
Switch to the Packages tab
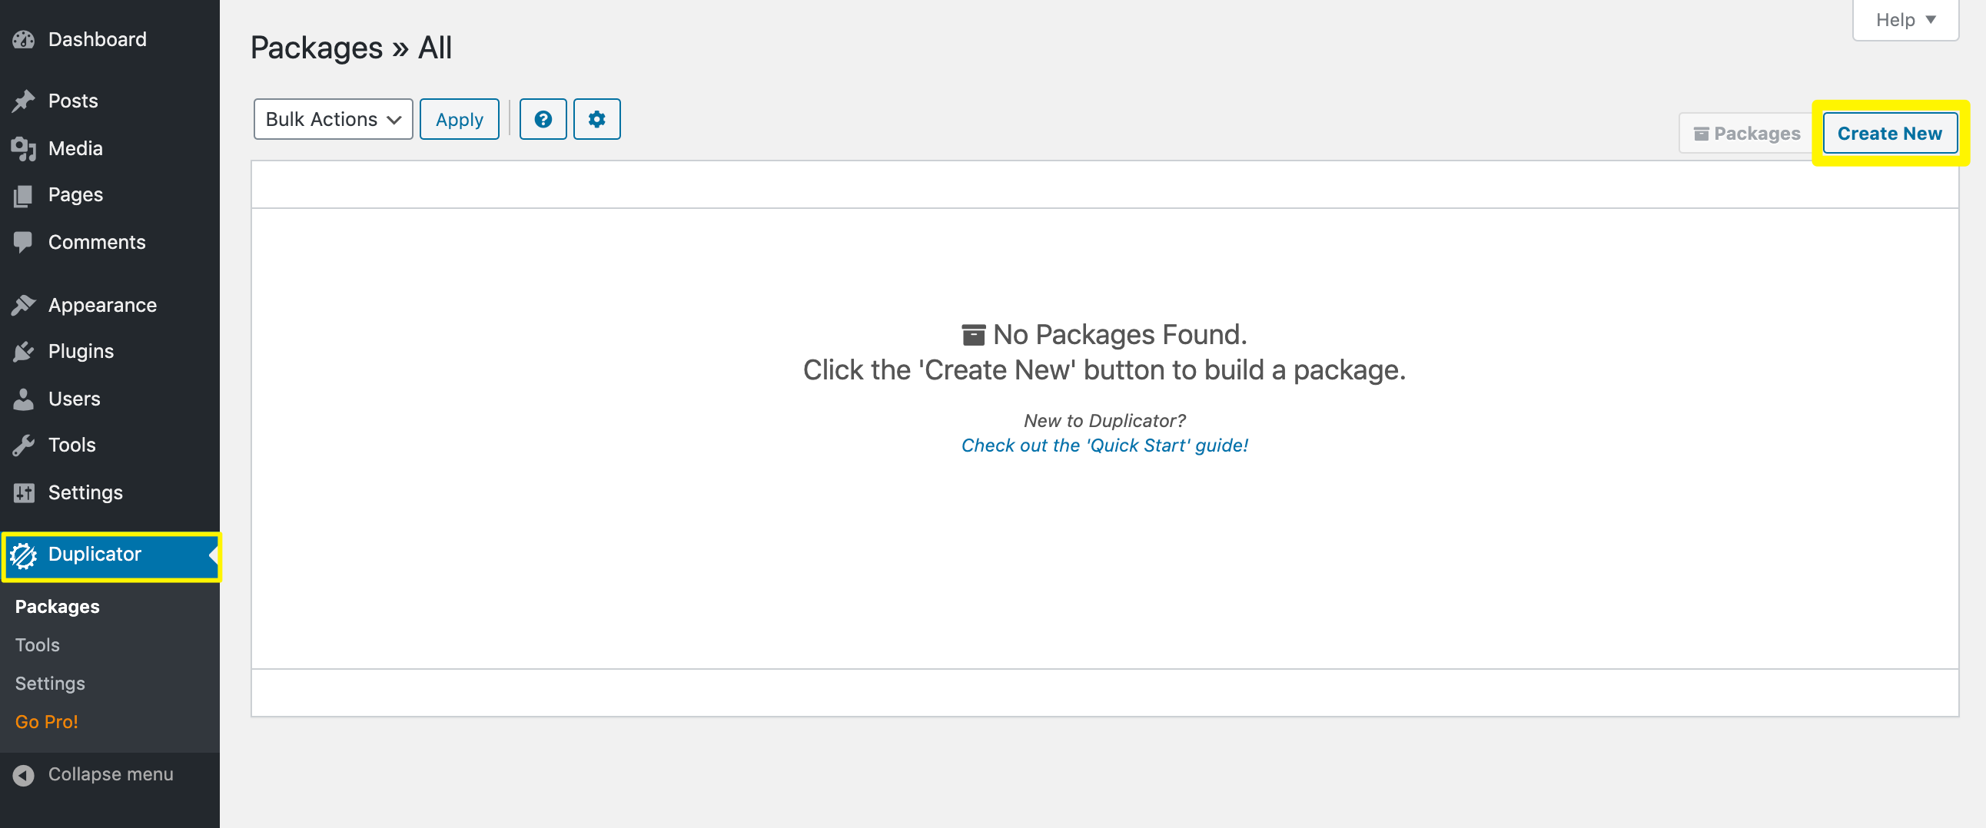[x=1747, y=133]
